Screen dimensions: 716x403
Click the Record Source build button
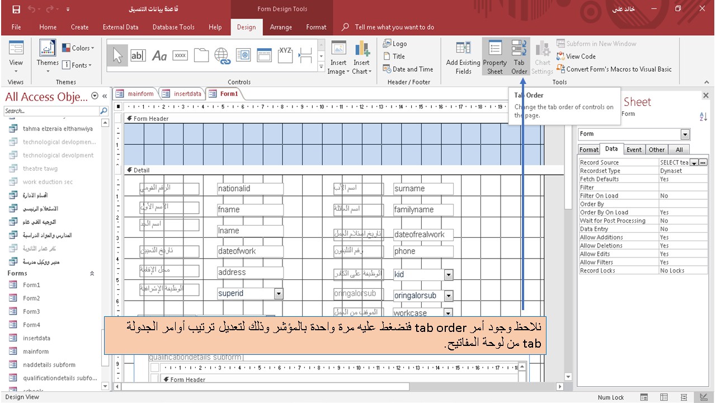703,162
